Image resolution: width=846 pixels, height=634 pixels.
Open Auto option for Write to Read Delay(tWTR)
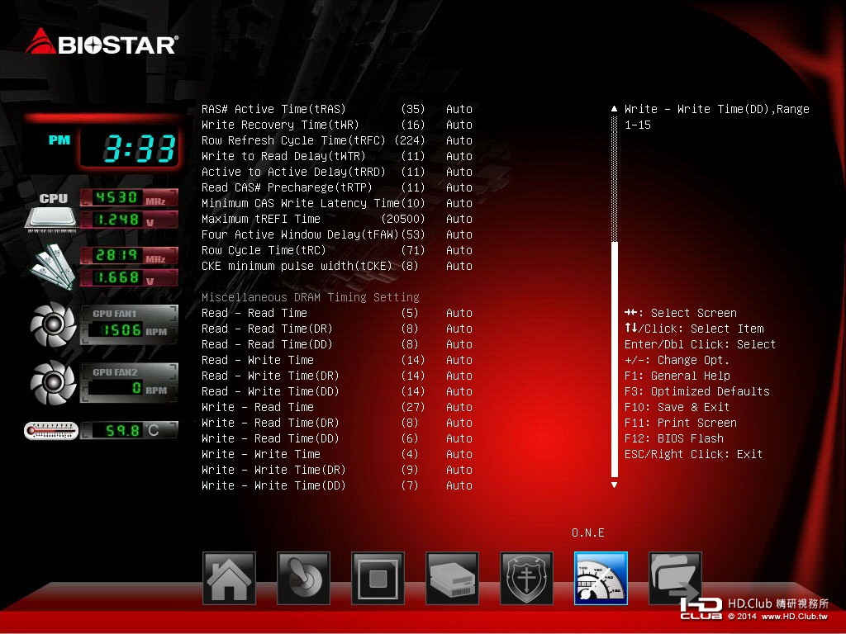tap(459, 156)
